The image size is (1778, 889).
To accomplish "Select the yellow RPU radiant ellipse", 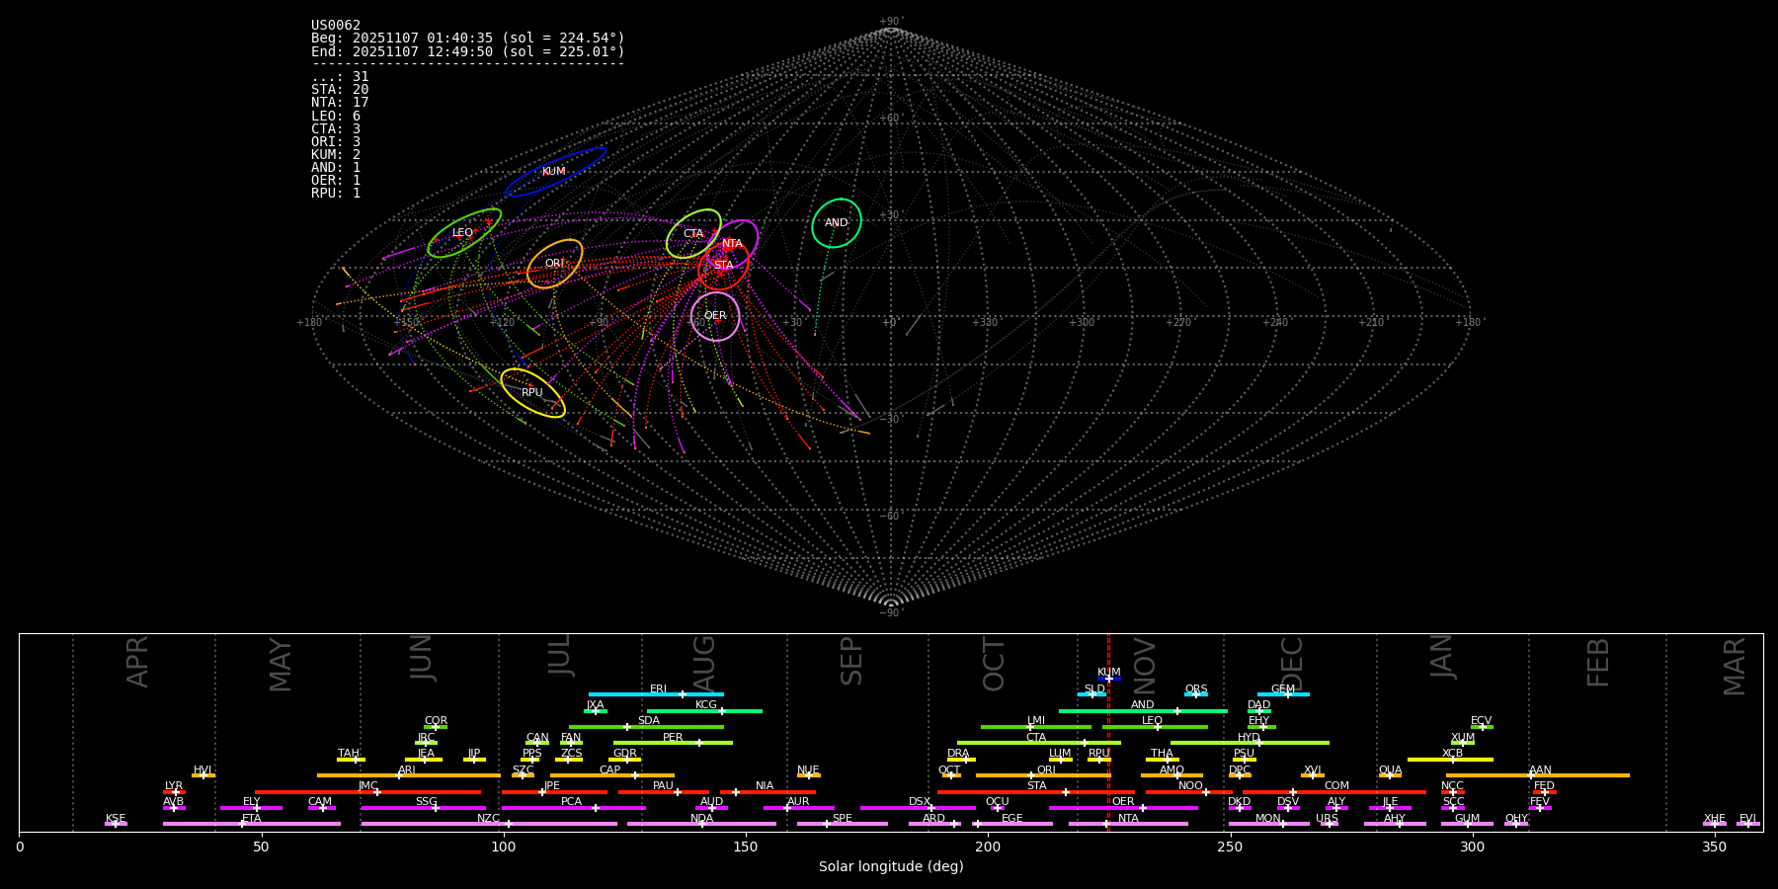I will (x=532, y=393).
